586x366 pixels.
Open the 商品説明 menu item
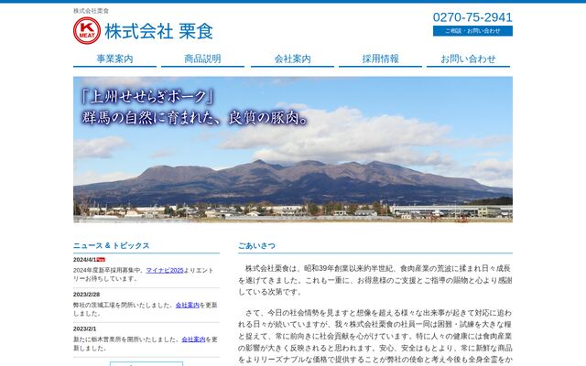[202, 59]
